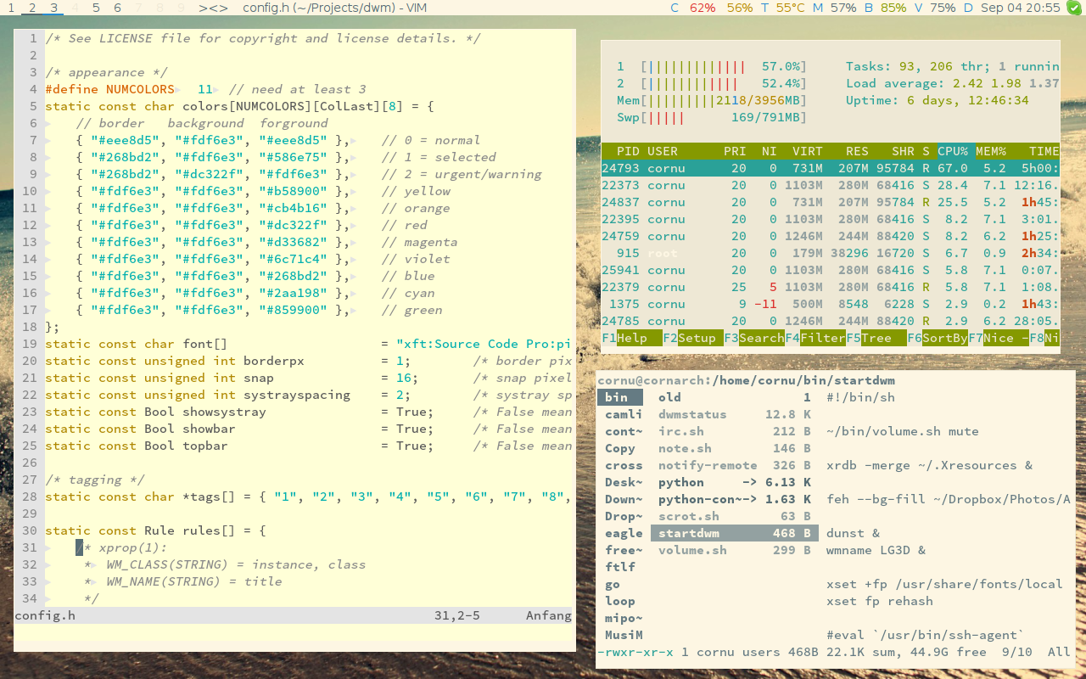Image resolution: width=1086 pixels, height=679 pixels.
Task: Select the root process PID 915
Action: (831, 253)
